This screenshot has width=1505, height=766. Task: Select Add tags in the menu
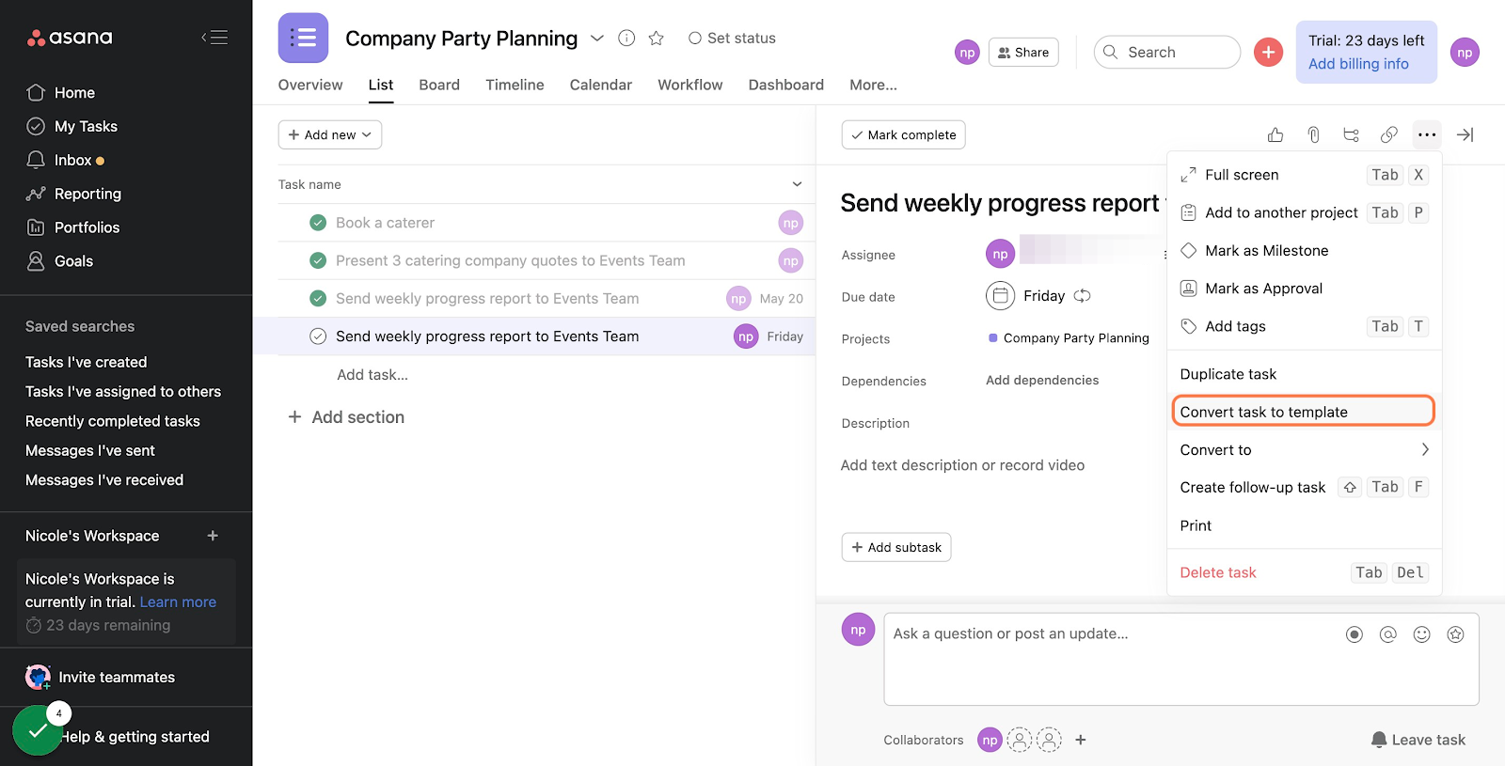(x=1305, y=326)
